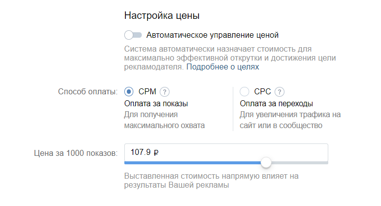The height and width of the screenshot is (206, 381).
Task: Enable the automatic price management toggle
Action: [x=133, y=35]
